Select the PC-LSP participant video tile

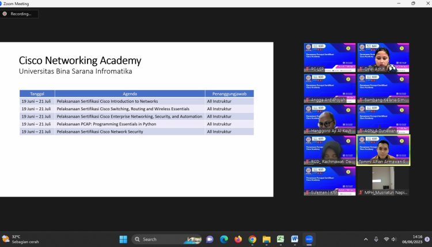click(x=330, y=57)
